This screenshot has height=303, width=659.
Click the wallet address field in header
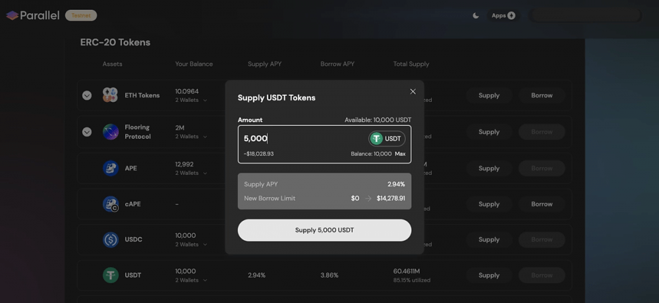[585, 16]
